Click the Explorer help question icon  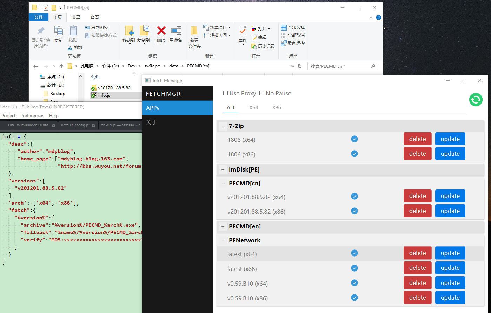pyautogui.click(x=379, y=18)
